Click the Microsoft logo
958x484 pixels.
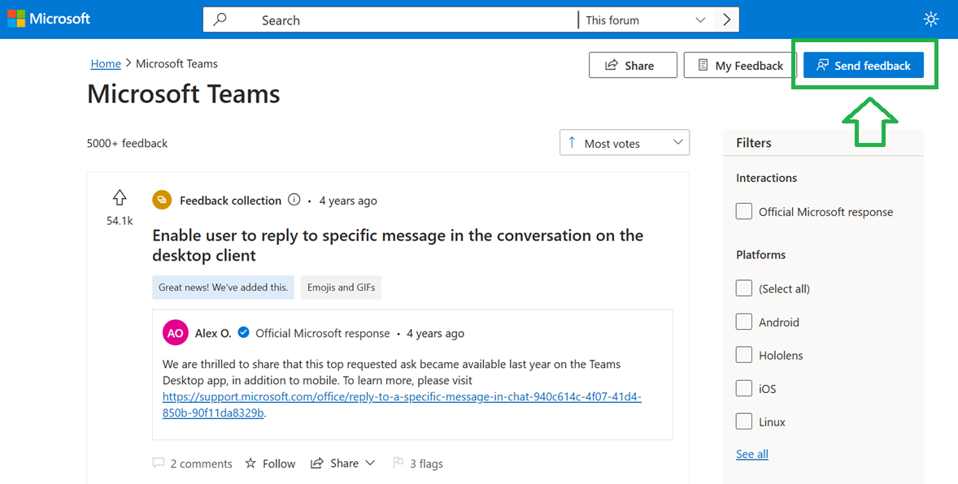(49, 19)
